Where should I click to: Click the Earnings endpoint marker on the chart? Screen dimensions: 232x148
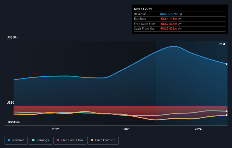coord(227,111)
